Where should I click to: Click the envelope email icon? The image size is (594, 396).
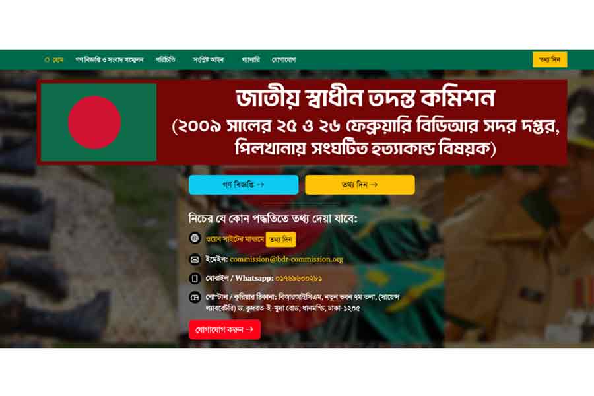coord(195,259)
